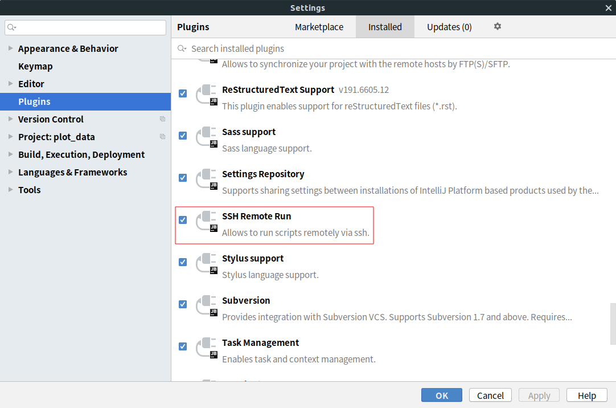The width and height of the screenshot is (616, 408).
Task: Click the Subversion plugin icon
Action: click(x=207, y=305)
